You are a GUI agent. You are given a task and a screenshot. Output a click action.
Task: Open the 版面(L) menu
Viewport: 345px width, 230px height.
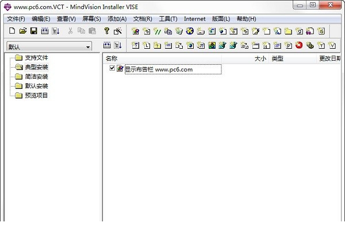[221, 19]
